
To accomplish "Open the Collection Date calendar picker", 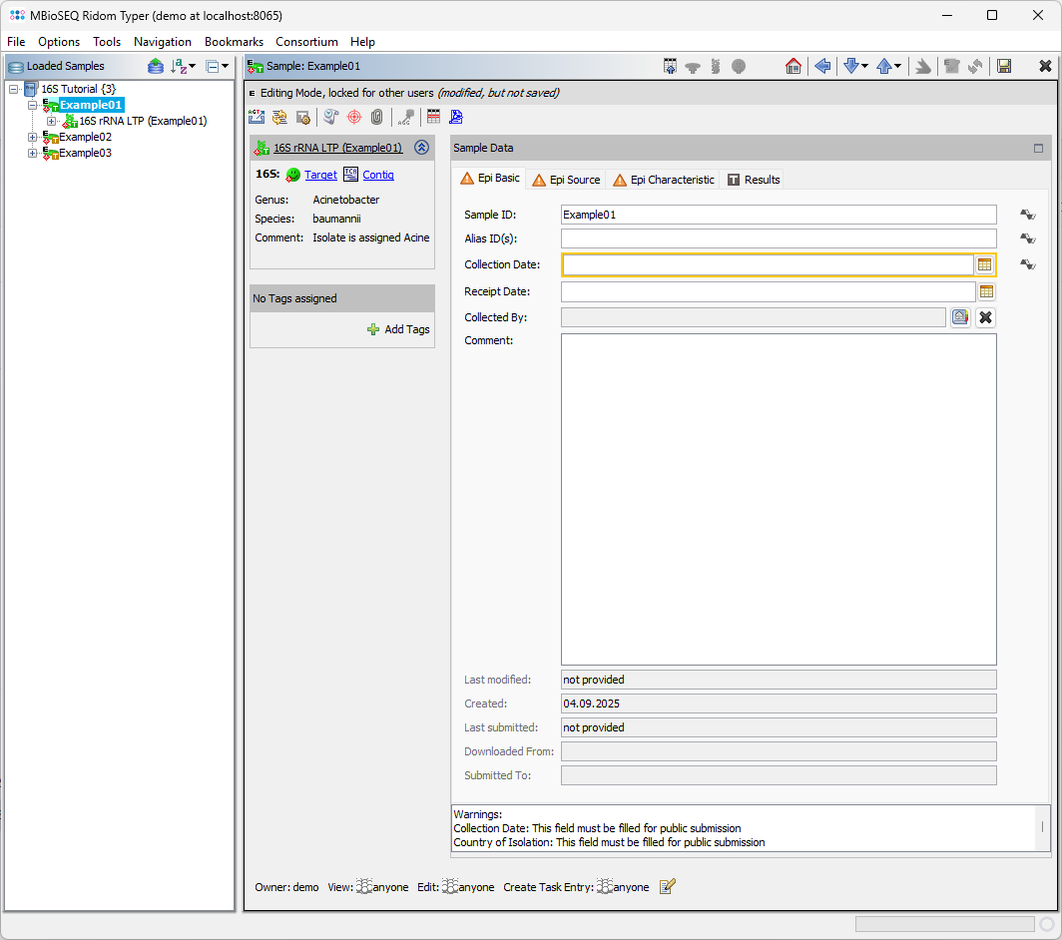I will coord(985,264).
